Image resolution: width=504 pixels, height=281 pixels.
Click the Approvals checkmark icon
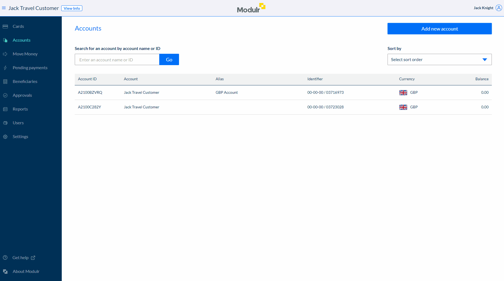pos(5,95)
